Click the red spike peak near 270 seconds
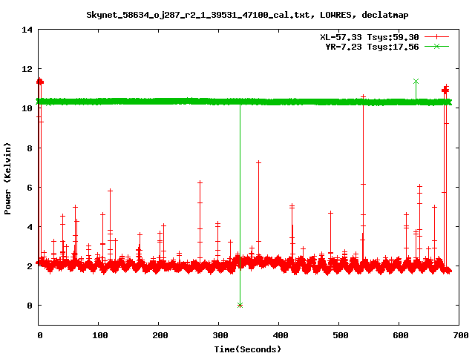Viewport: 475px width, 356px height. pyautogui.click(x=200, y=182)
